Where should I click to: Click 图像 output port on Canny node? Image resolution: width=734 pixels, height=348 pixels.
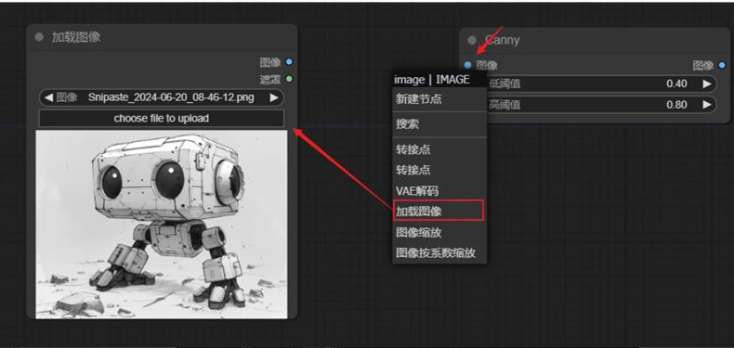721,65
